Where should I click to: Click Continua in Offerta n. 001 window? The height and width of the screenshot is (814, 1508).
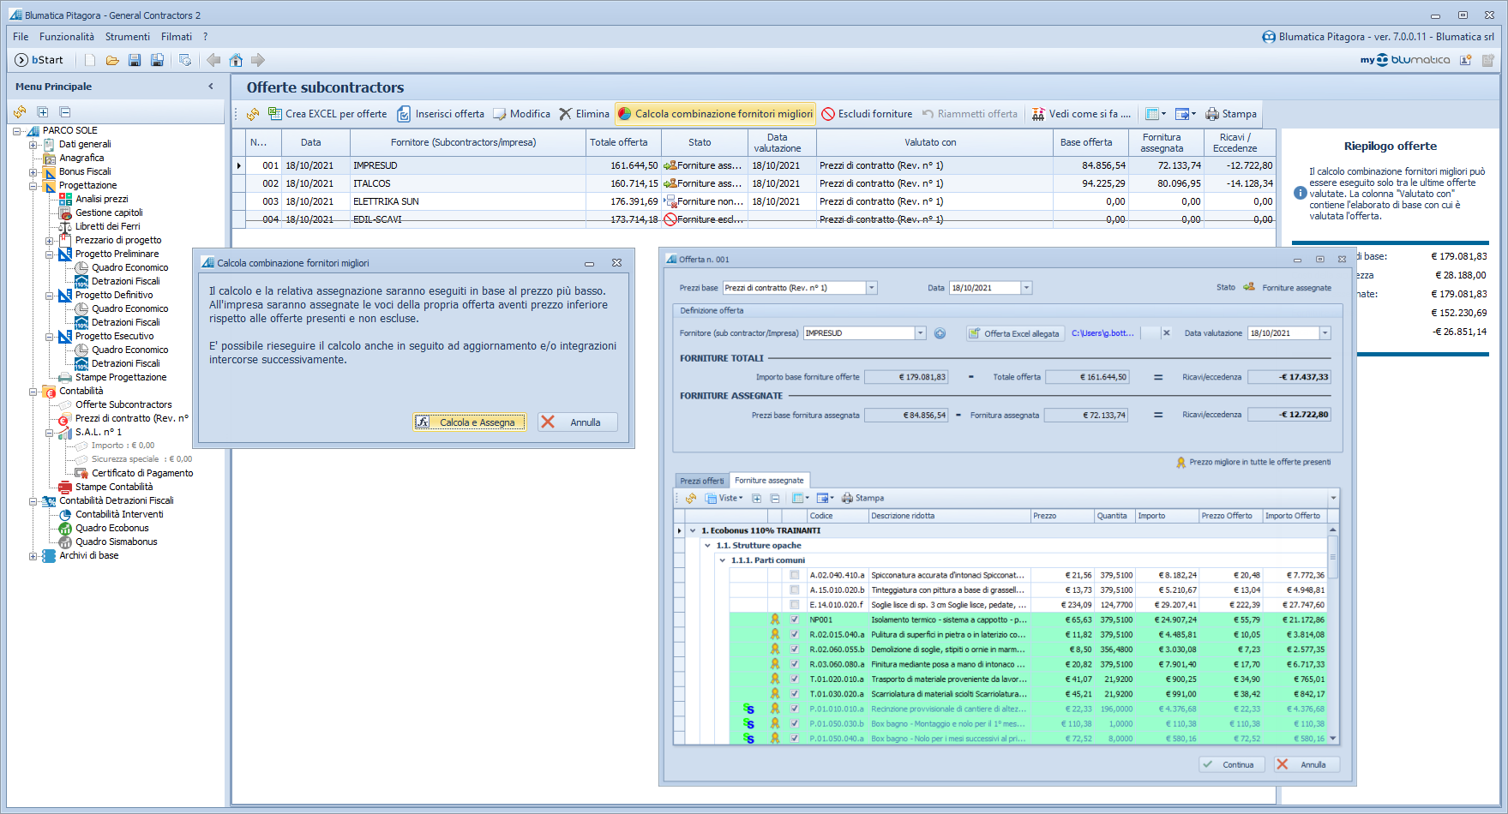tap(1232, 764)
